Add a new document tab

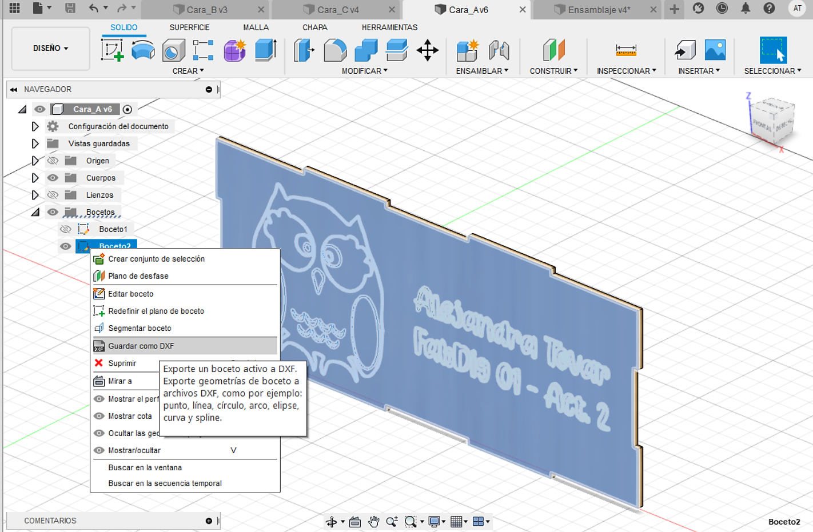[x=674, y=9]
